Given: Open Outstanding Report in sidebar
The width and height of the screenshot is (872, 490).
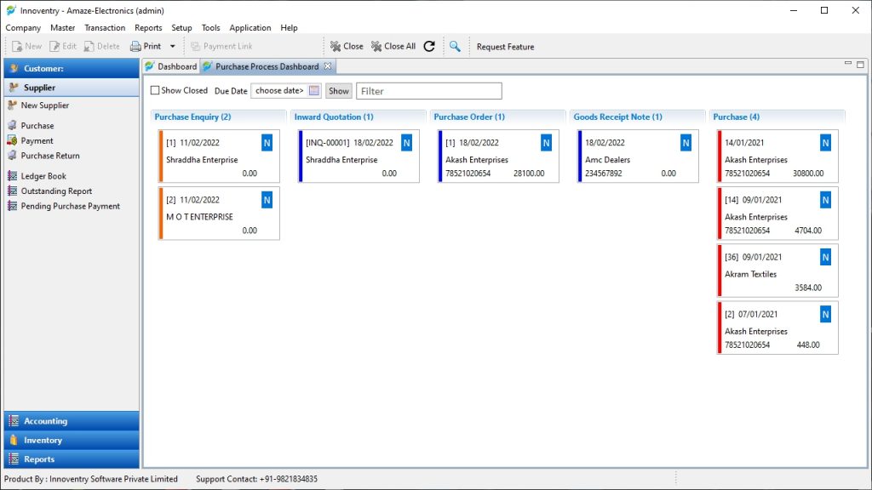Looking at the screenshot, I should click(x=56, y=191).
